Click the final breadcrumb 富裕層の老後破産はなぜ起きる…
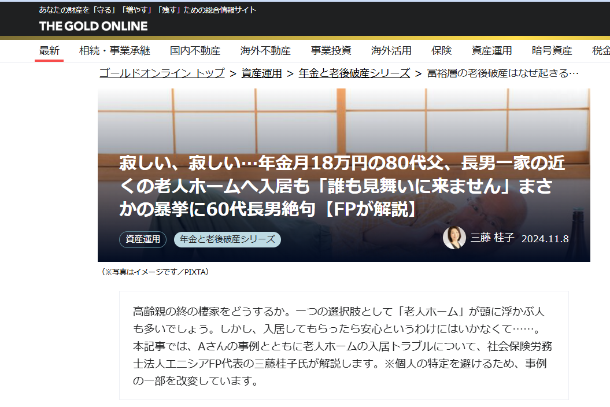This screenshot has width=610, height=407. [x=502, y=73]
